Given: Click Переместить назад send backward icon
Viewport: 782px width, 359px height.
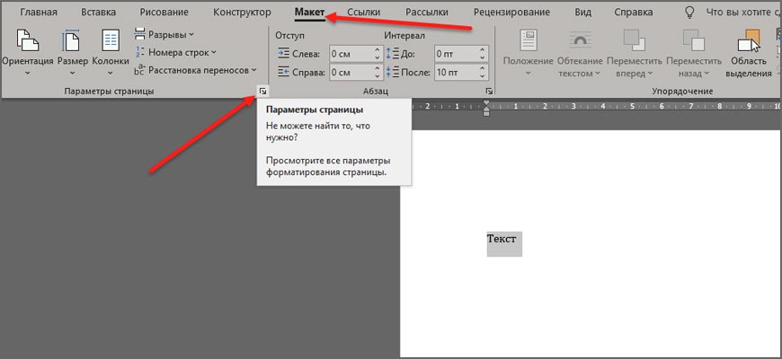Looking at the screenshot, I should click(x=693, y=42).
